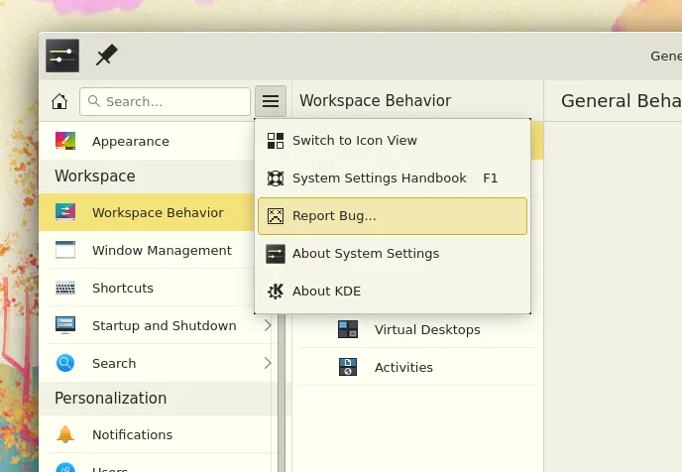Open Notifications bell icon entry
Viewport: 682px width, 472px height.
(x=65, y=435)
